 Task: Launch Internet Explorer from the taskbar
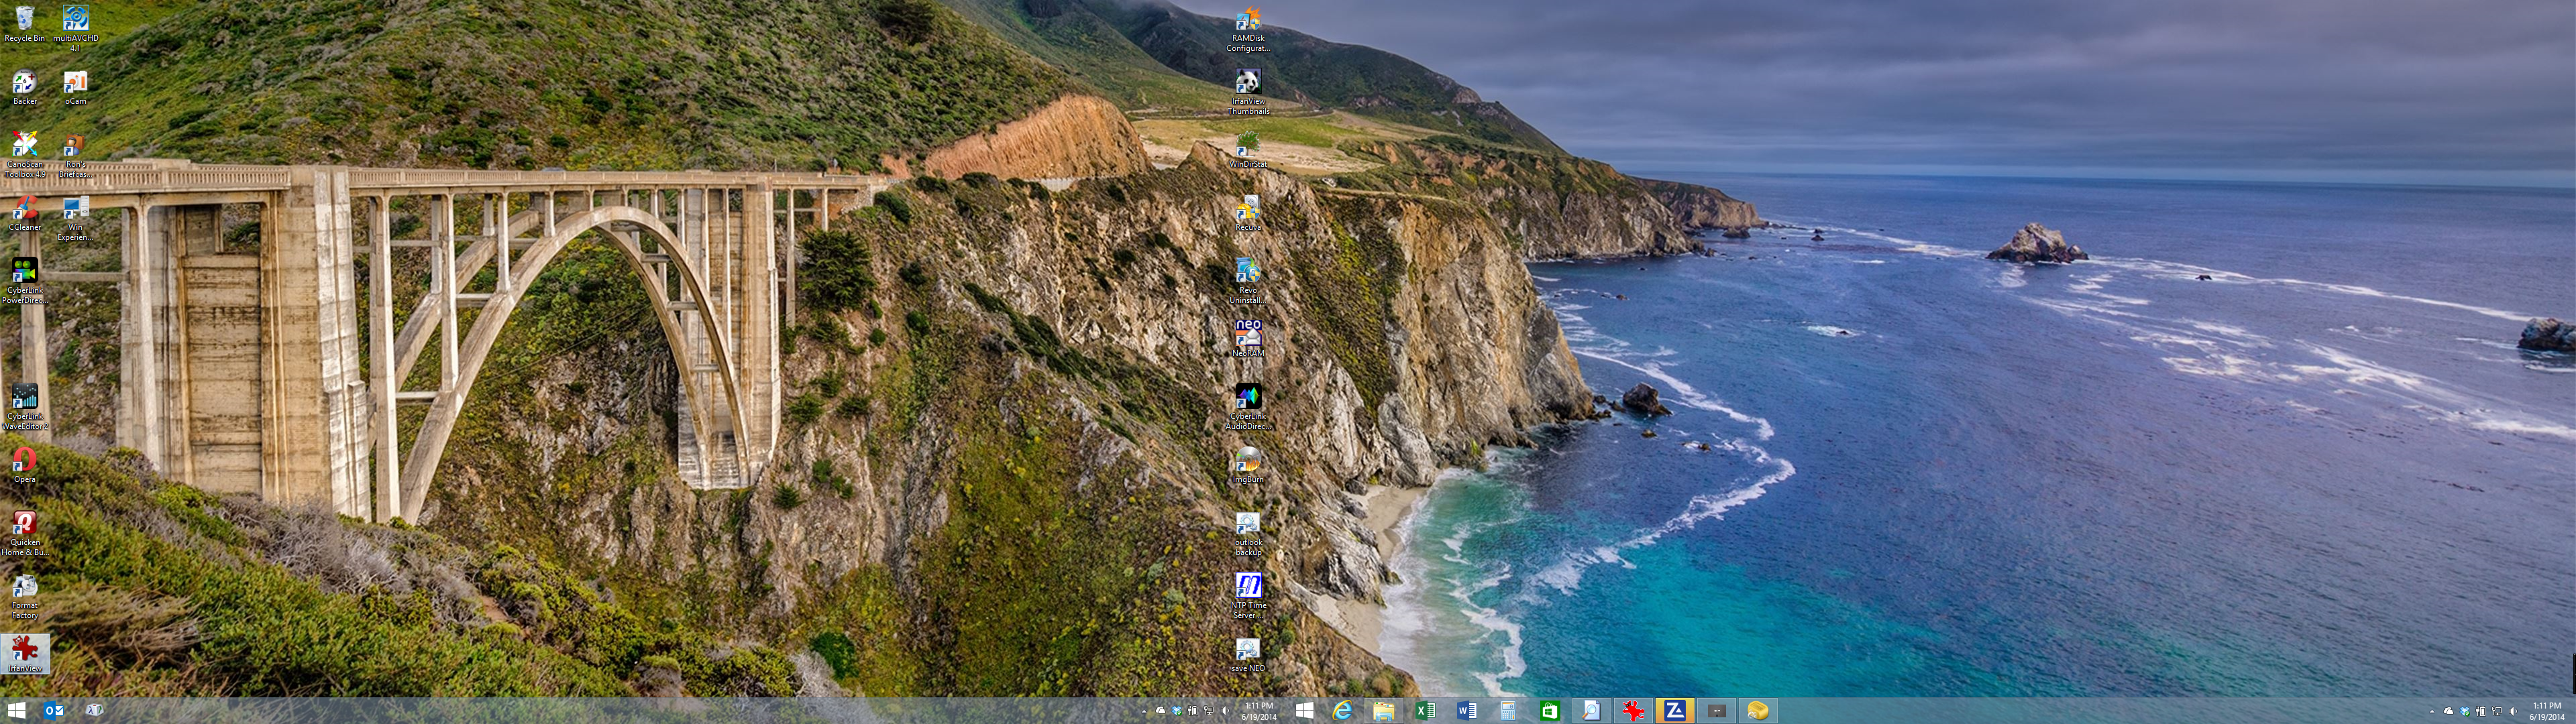[x=1342, y=710]
